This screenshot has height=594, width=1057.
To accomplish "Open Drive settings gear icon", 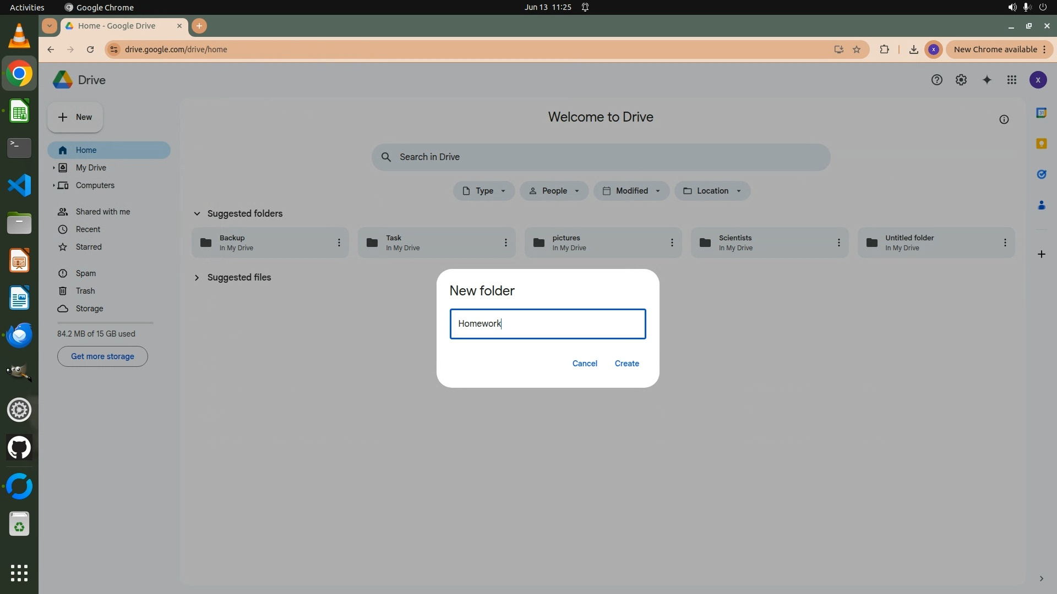I will [961, 80].
